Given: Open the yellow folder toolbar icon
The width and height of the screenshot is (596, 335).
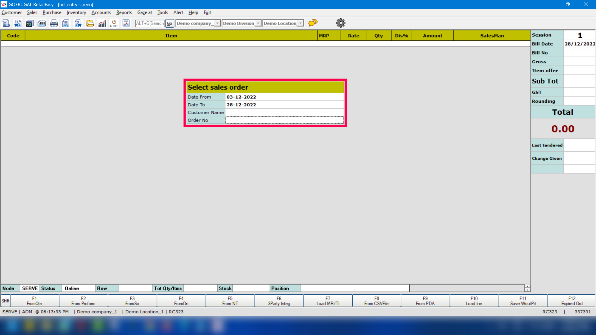Looking at the screenshot, I should (x=90, y=23).
